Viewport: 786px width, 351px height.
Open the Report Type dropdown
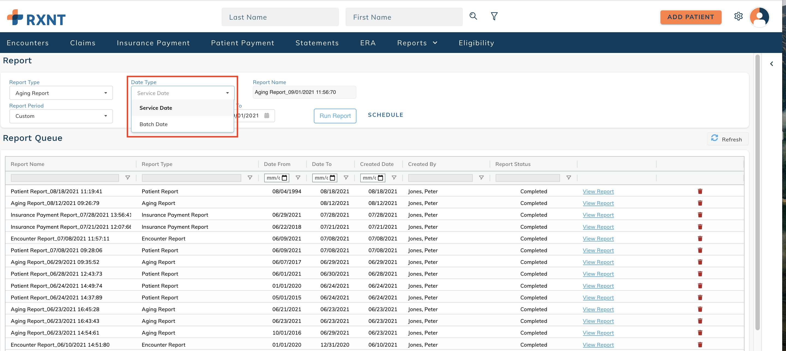pos(61,93)
